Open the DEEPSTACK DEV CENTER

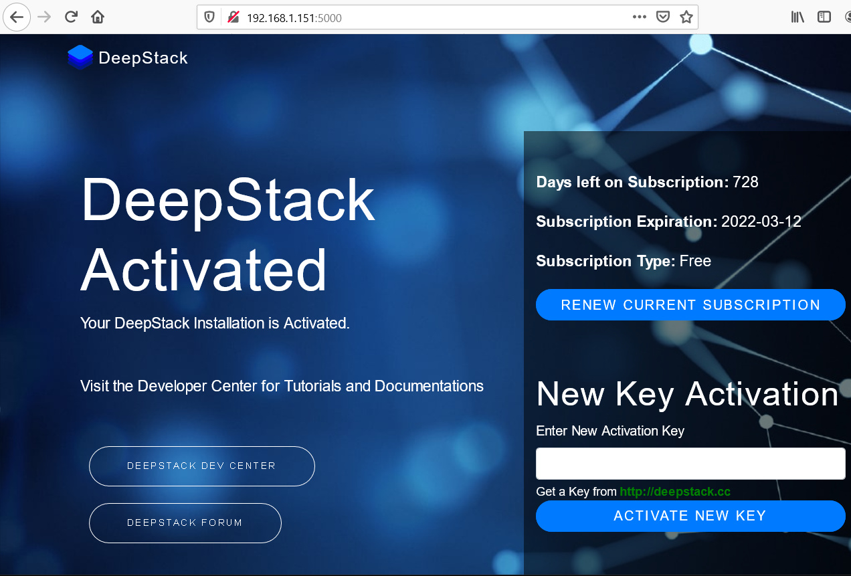pyautogui.click(x=201, y=466)
